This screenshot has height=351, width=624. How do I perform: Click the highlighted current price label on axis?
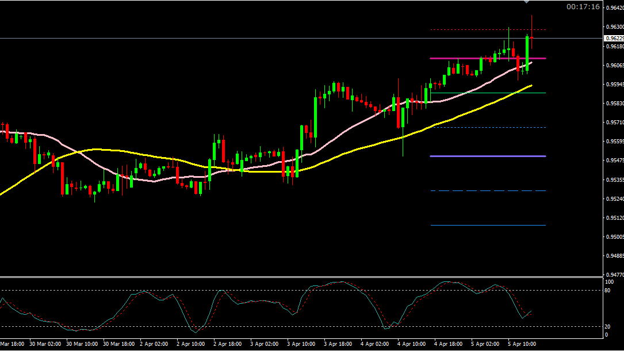click(613, 38)
